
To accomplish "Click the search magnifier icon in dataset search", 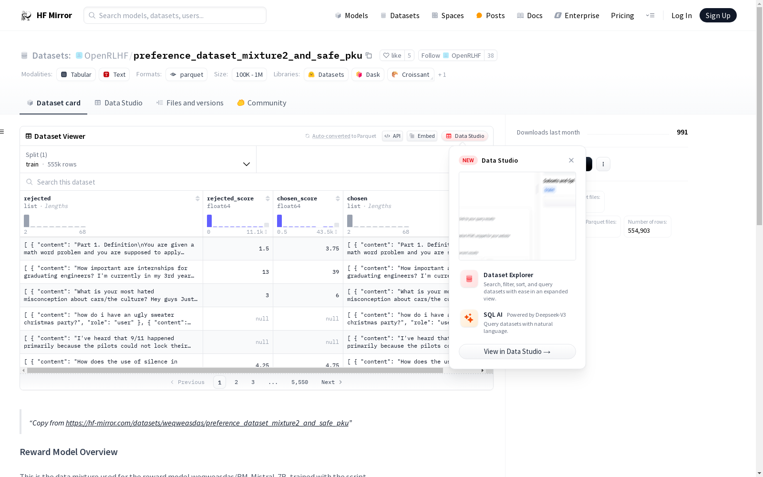I will coord(30,182).
